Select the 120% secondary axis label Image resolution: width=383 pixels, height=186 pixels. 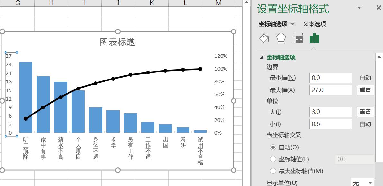pyautogui.click(x=221, y=56)
